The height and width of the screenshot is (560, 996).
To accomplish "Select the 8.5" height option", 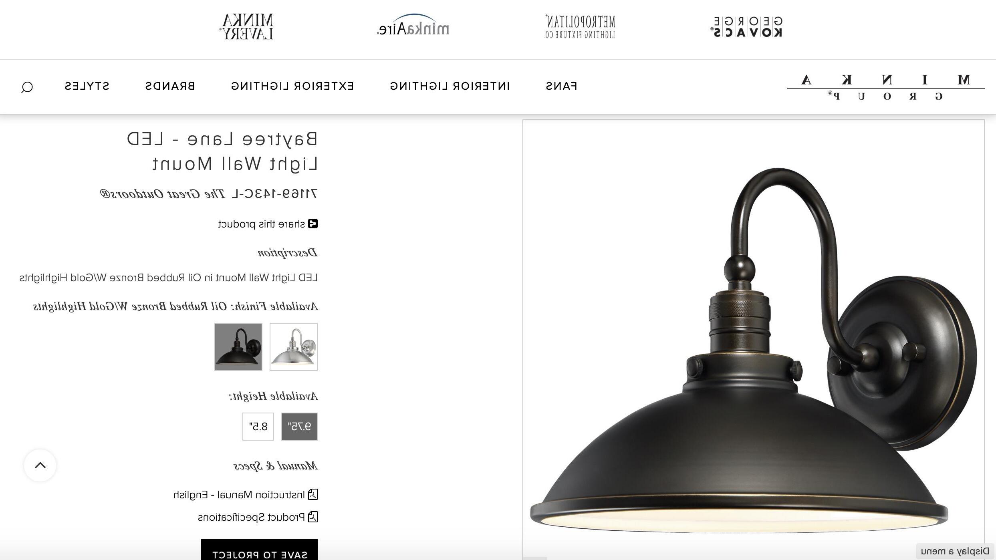I will pos(258,426).
